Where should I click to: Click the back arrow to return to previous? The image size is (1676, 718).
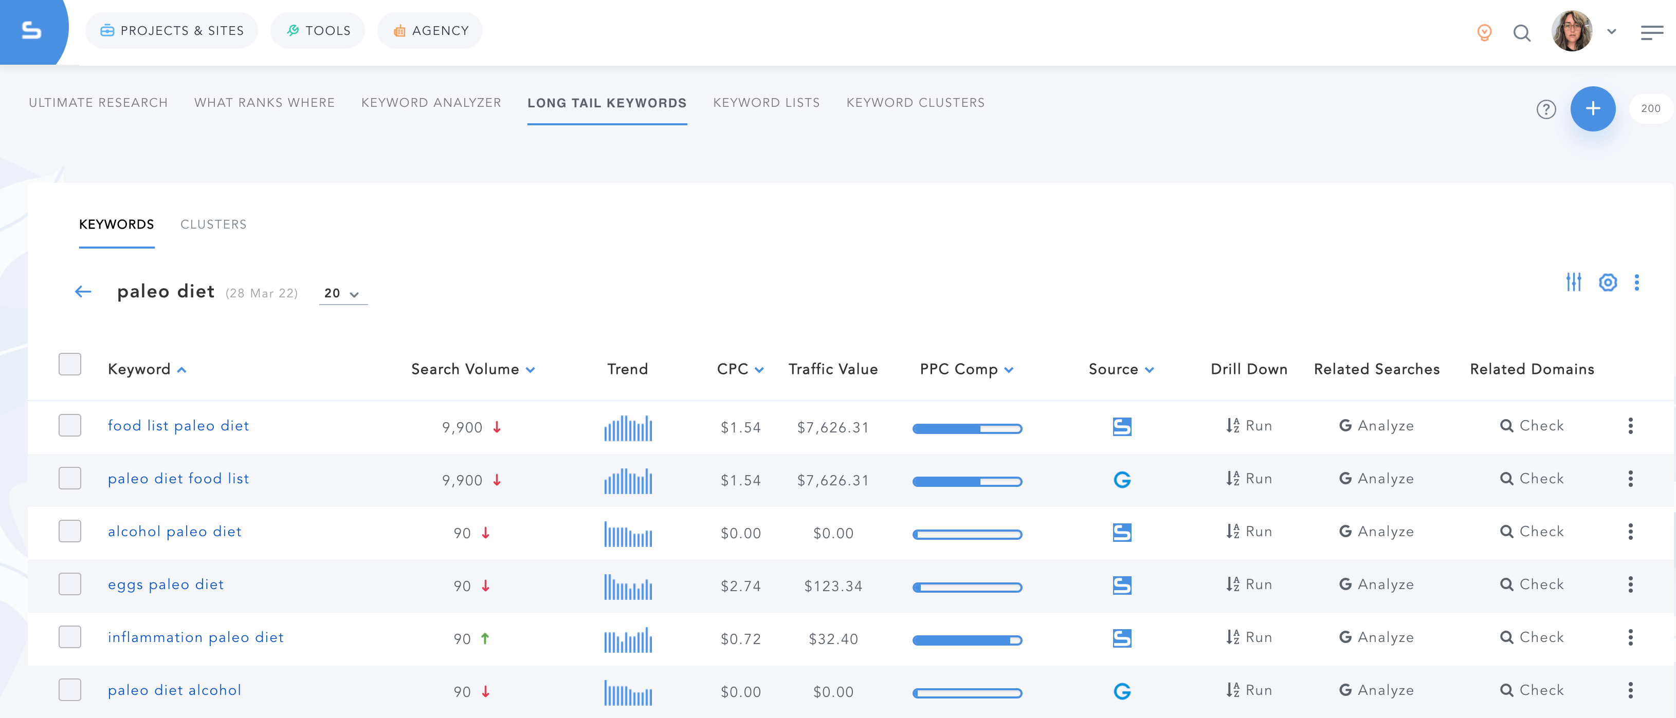pos(84,292)
